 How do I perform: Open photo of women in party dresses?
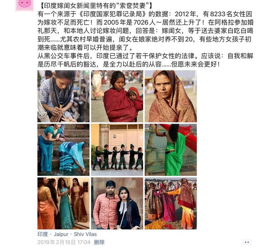point(64,203)
